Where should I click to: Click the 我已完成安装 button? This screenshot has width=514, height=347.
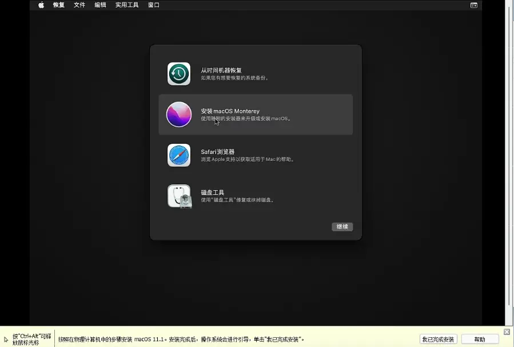pyautogui.click(x=439, y=340)
